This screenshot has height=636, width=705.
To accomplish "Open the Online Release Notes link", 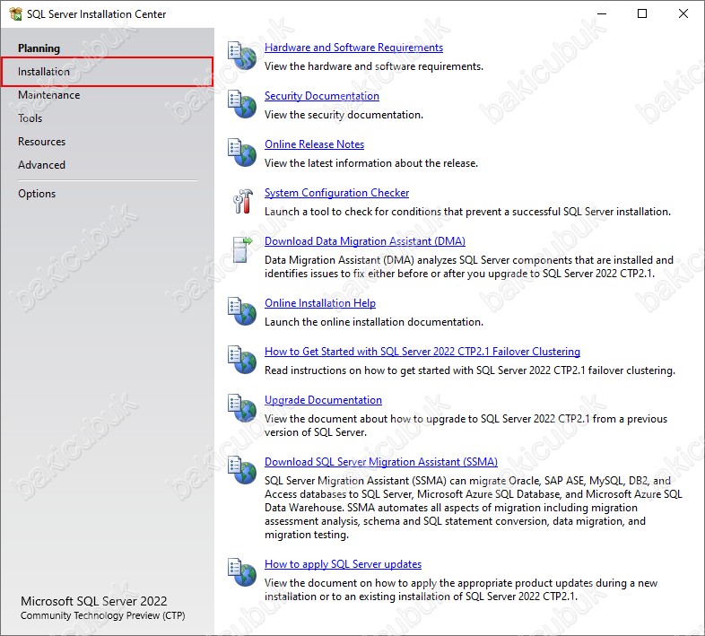I will (314, 144).
